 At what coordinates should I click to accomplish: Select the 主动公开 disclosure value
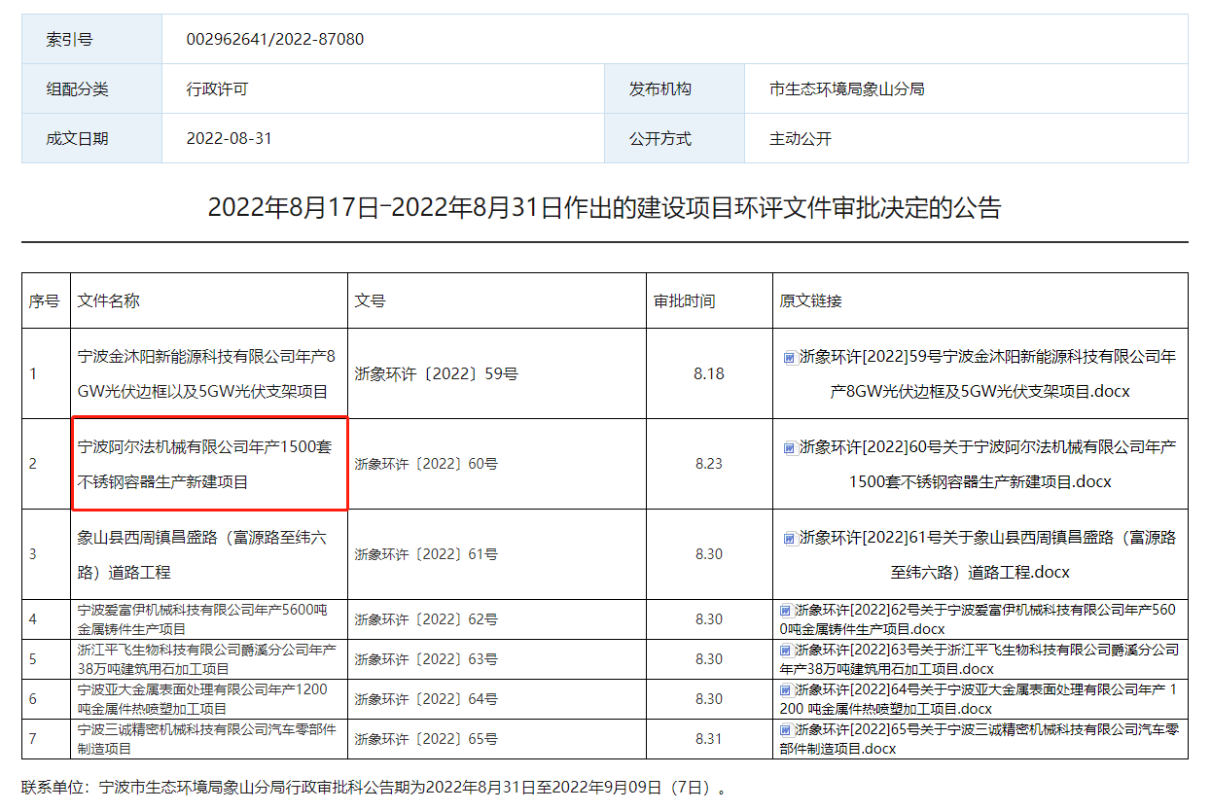(x=801, y=138)
